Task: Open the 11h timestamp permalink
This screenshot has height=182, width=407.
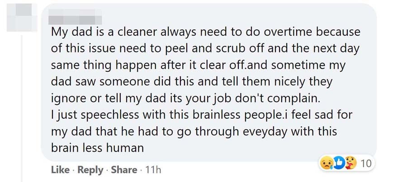Action: pos(152,170)
